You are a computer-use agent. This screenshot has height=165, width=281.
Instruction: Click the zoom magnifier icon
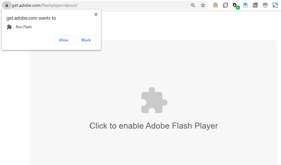click(x=193, y=5)
